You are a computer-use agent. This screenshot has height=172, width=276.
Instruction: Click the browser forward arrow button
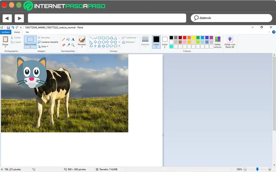pos(19,18)
